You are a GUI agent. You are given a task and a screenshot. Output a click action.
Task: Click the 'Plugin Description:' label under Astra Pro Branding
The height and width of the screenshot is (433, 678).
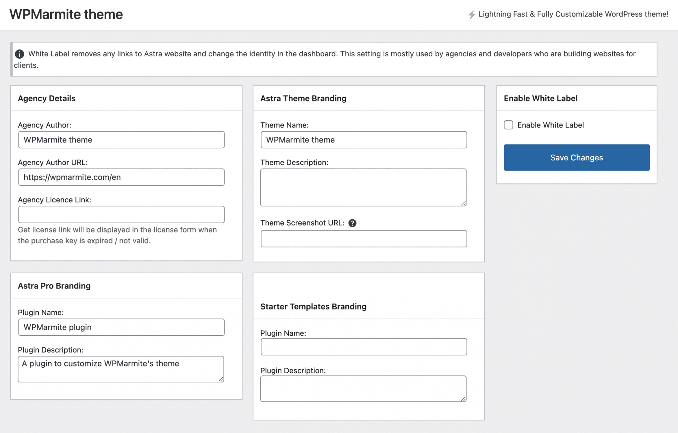[x=51, y=350]
